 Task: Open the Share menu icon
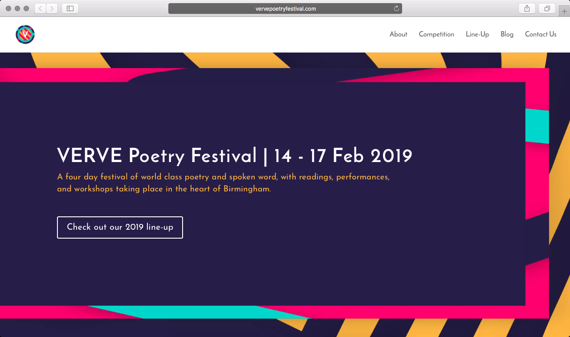pos(527,8)
